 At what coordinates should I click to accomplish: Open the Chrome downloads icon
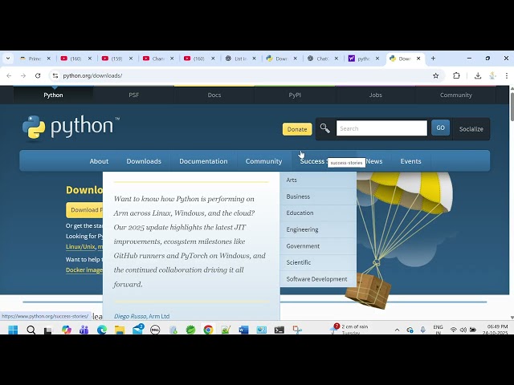pyautogui.click(x=478, y=75)
